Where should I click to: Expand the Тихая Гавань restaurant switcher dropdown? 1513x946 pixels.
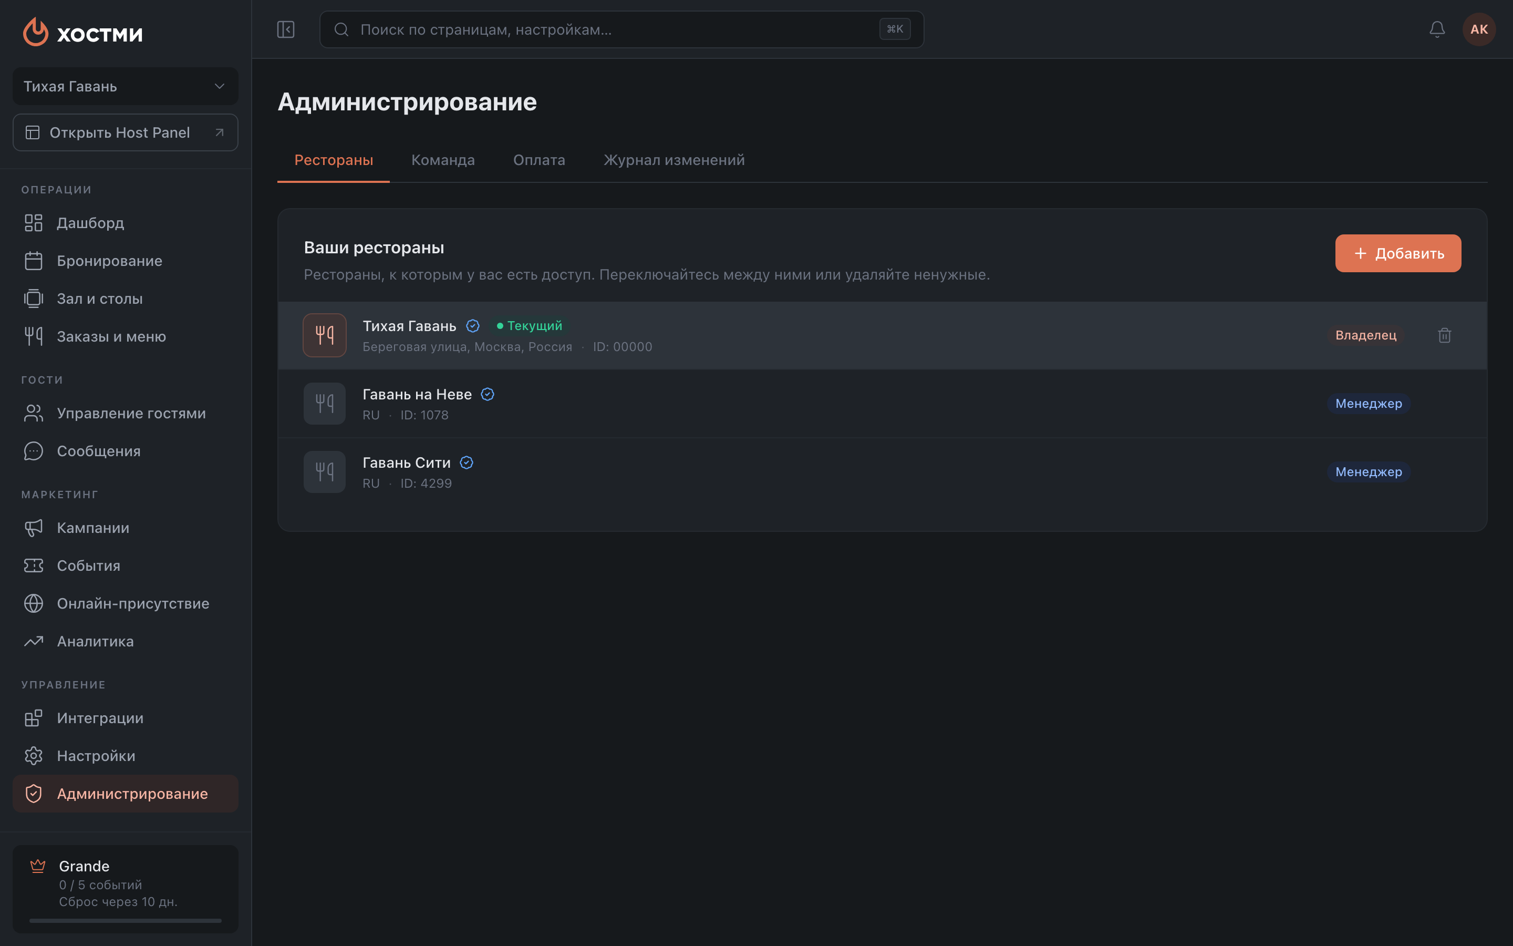[125, 86]
